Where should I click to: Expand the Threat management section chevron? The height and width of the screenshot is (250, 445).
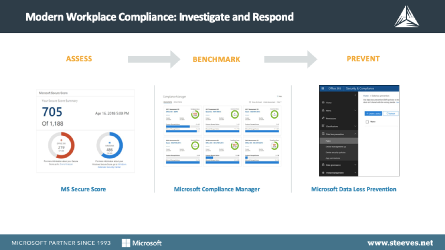355,172
